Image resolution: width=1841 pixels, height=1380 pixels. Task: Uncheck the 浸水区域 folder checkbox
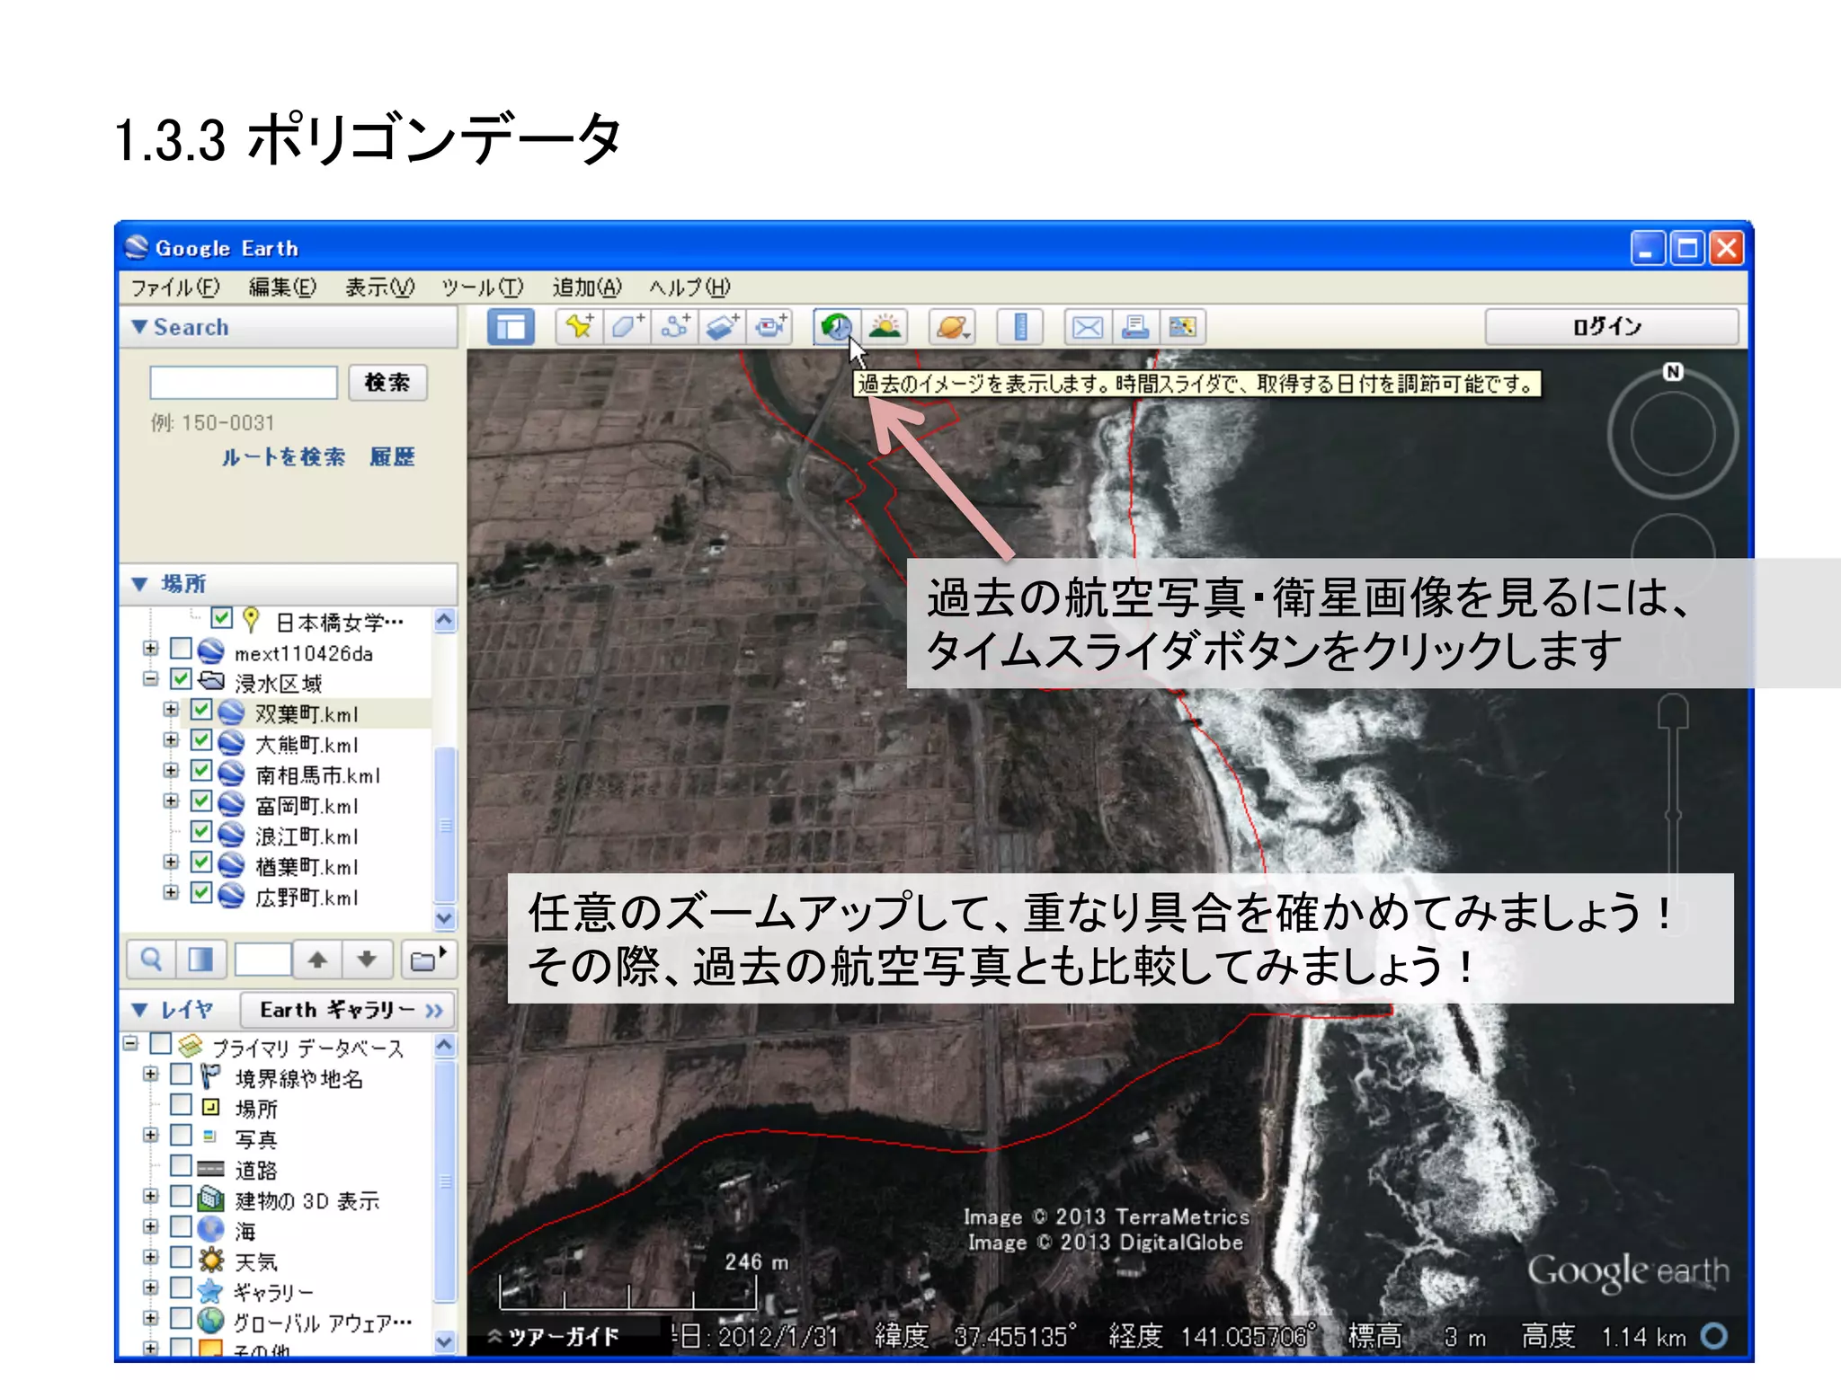[x=181, y=680]
